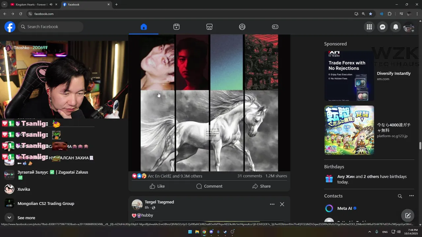
Task: Open the blue sound wave extension
Action: tap(381, 14)
